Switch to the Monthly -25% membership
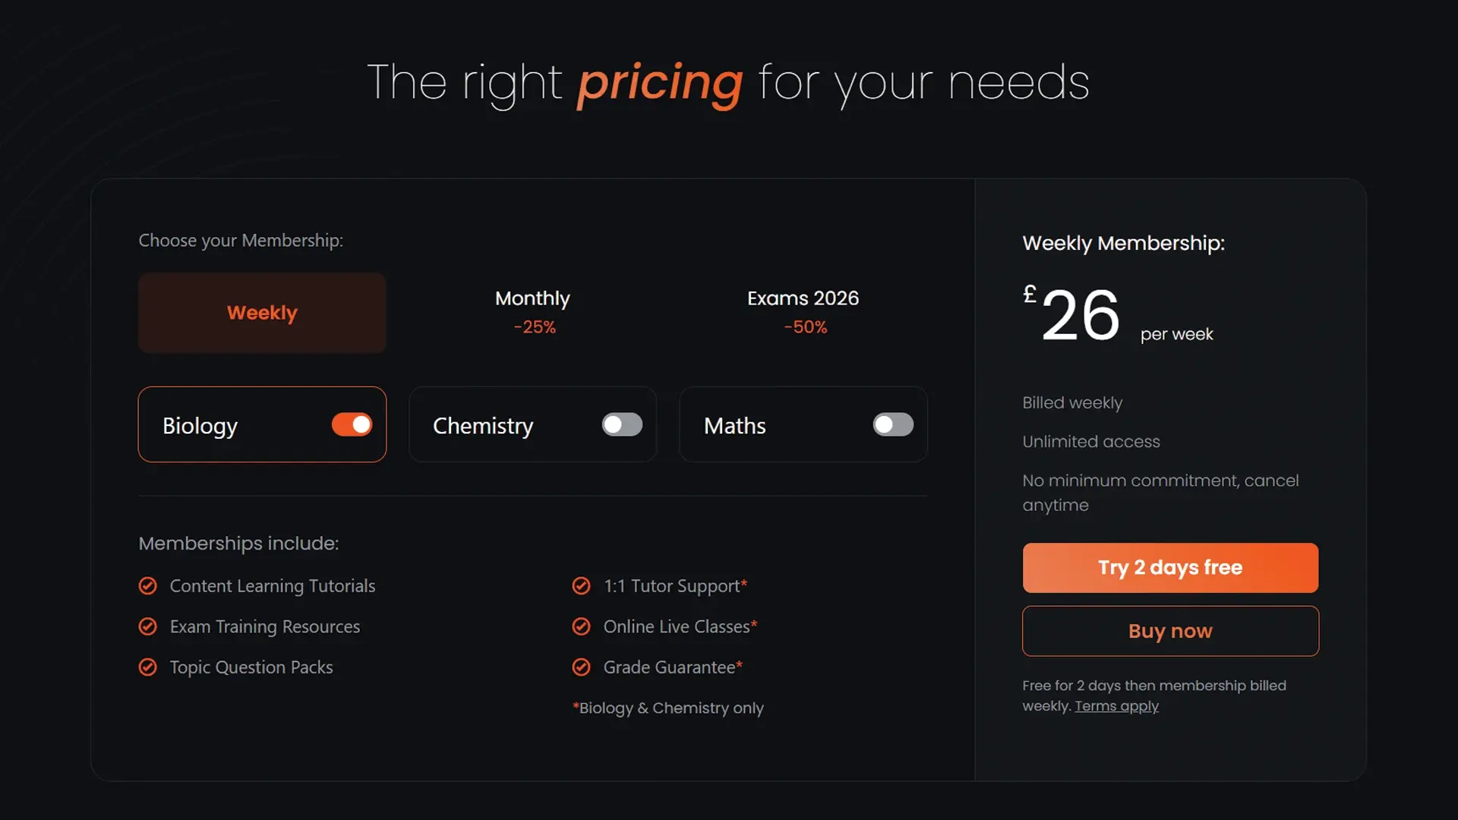Viewport: 1458px width, 820px height. pos(532,312)
